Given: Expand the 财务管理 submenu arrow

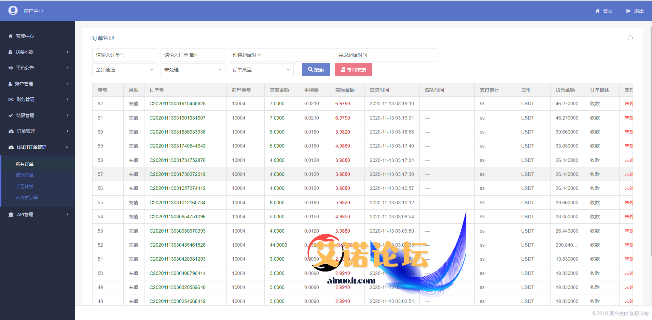Looking at the screenshot, I should (x=68, y=99).
